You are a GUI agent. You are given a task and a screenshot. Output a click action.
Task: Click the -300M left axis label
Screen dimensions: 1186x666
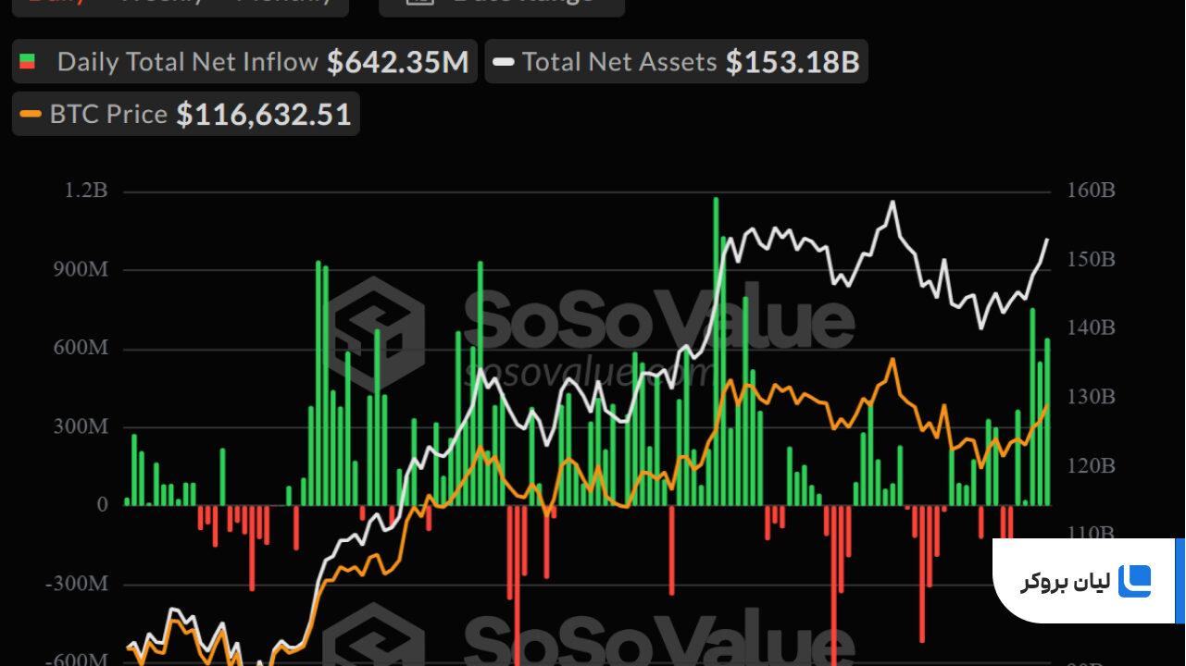[x=76, y=585]
